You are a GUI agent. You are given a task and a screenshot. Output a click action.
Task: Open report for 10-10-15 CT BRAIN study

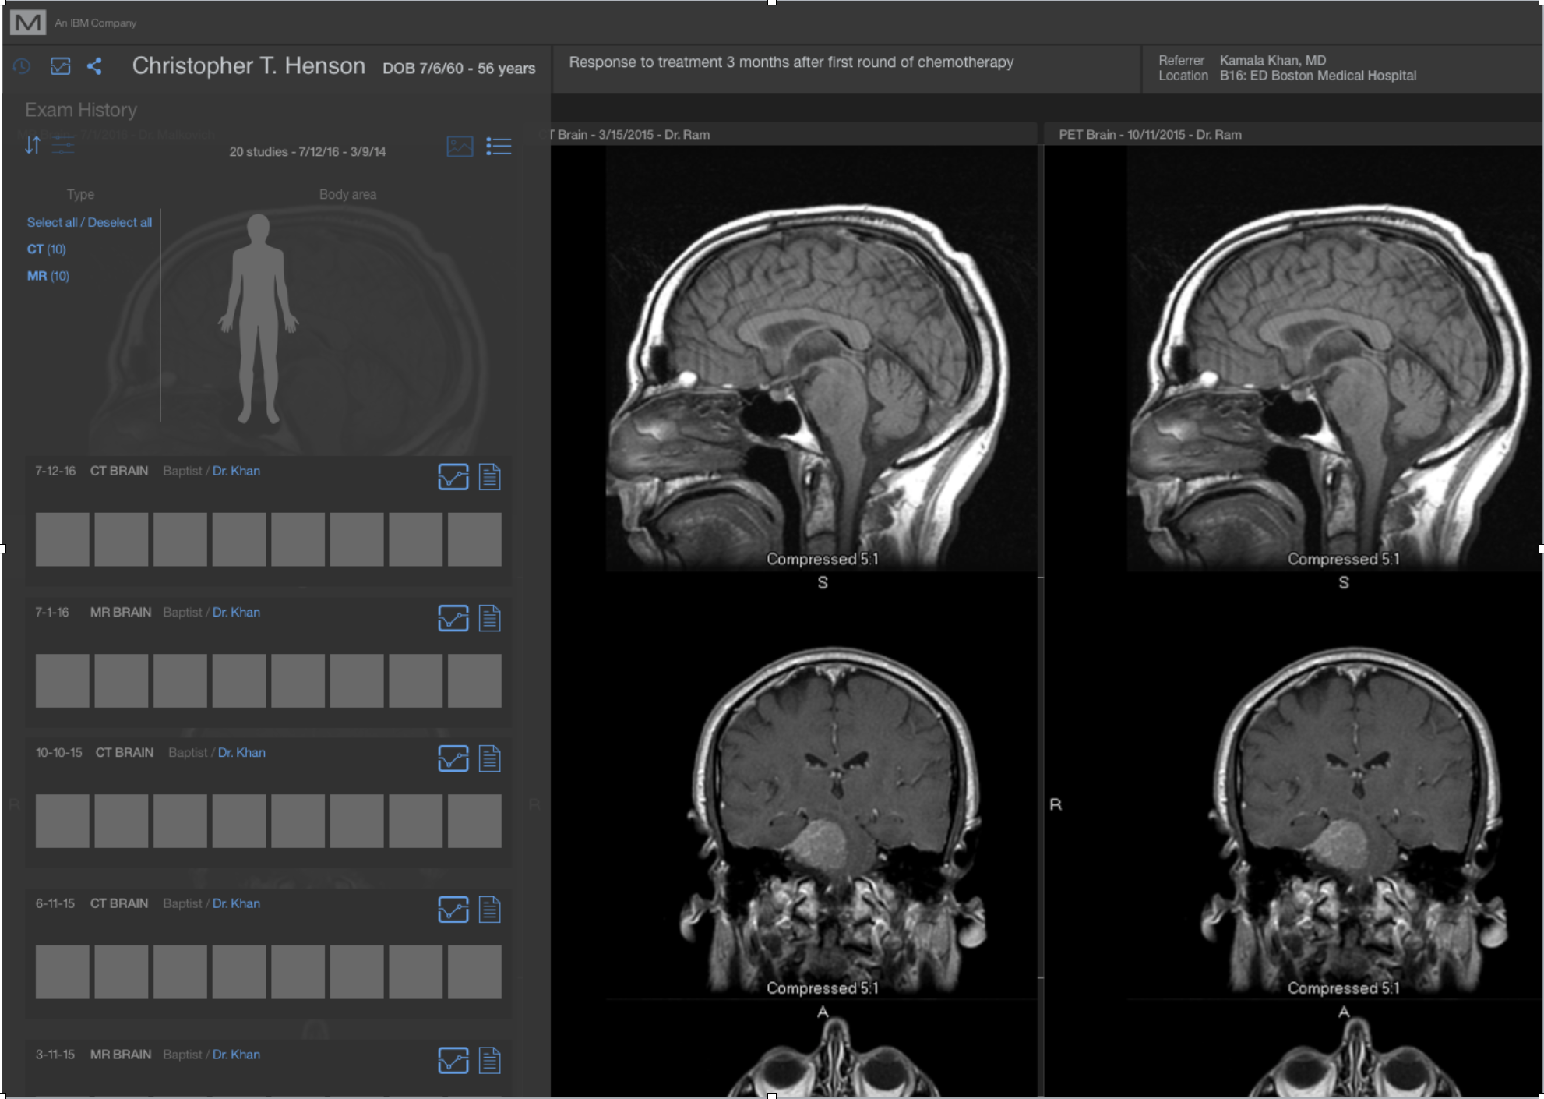point(489,758)
